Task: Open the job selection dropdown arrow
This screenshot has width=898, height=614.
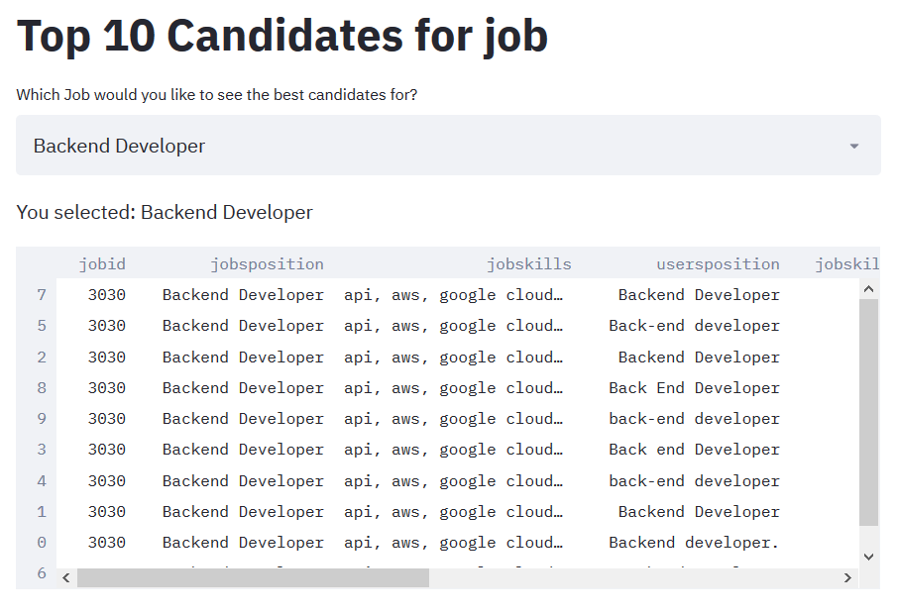Action: [854, 146]
